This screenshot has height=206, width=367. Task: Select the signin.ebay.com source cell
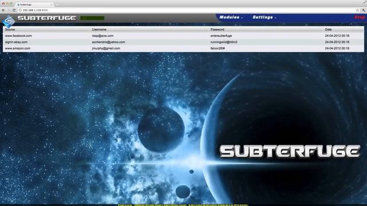pyautogui.click(x=16, y=42)
